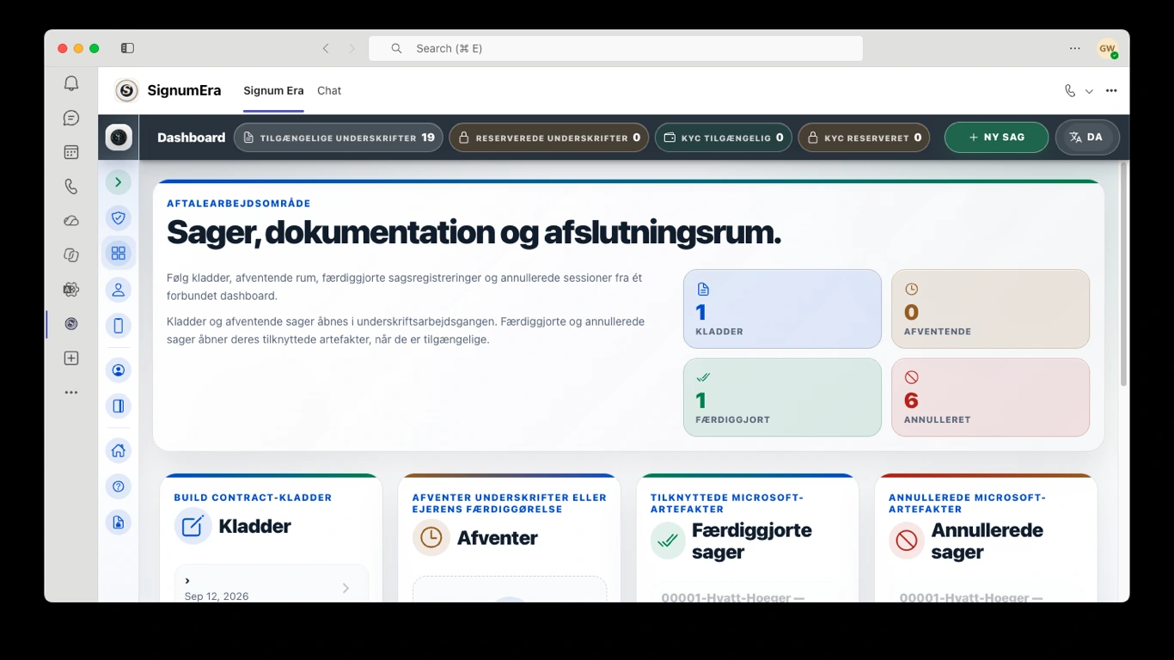The height and width of the screenshot is (660, 1174).
Task: Expand the SignumEra sidebar with green chevron
Action: [119, 182]
